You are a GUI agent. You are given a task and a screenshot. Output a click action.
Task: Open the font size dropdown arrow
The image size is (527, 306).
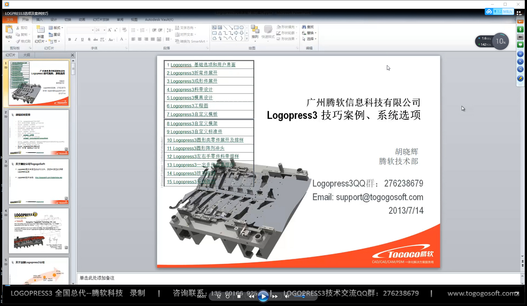pyautogui.click(x=104, y=30)
